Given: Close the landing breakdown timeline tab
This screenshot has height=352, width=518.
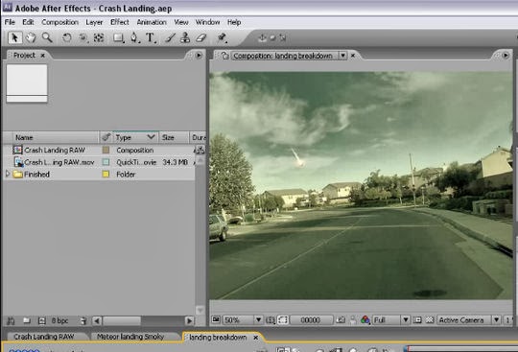Looking at the screenshot, I should 255,338.
